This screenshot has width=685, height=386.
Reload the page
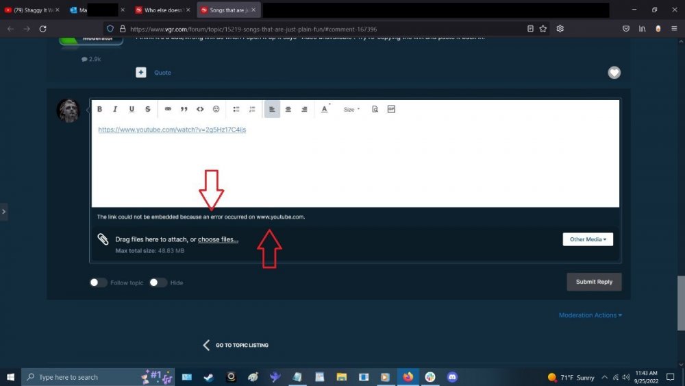[42, 29]
